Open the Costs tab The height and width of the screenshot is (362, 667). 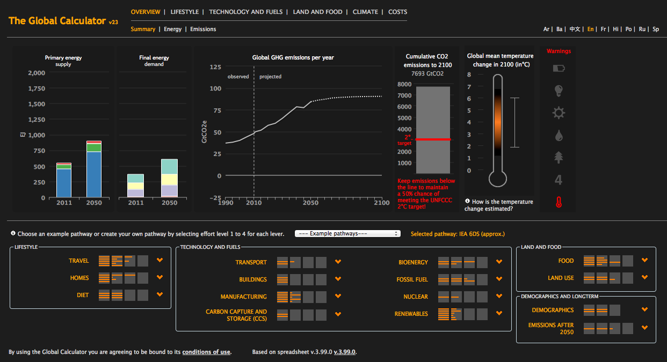point(398,12)
